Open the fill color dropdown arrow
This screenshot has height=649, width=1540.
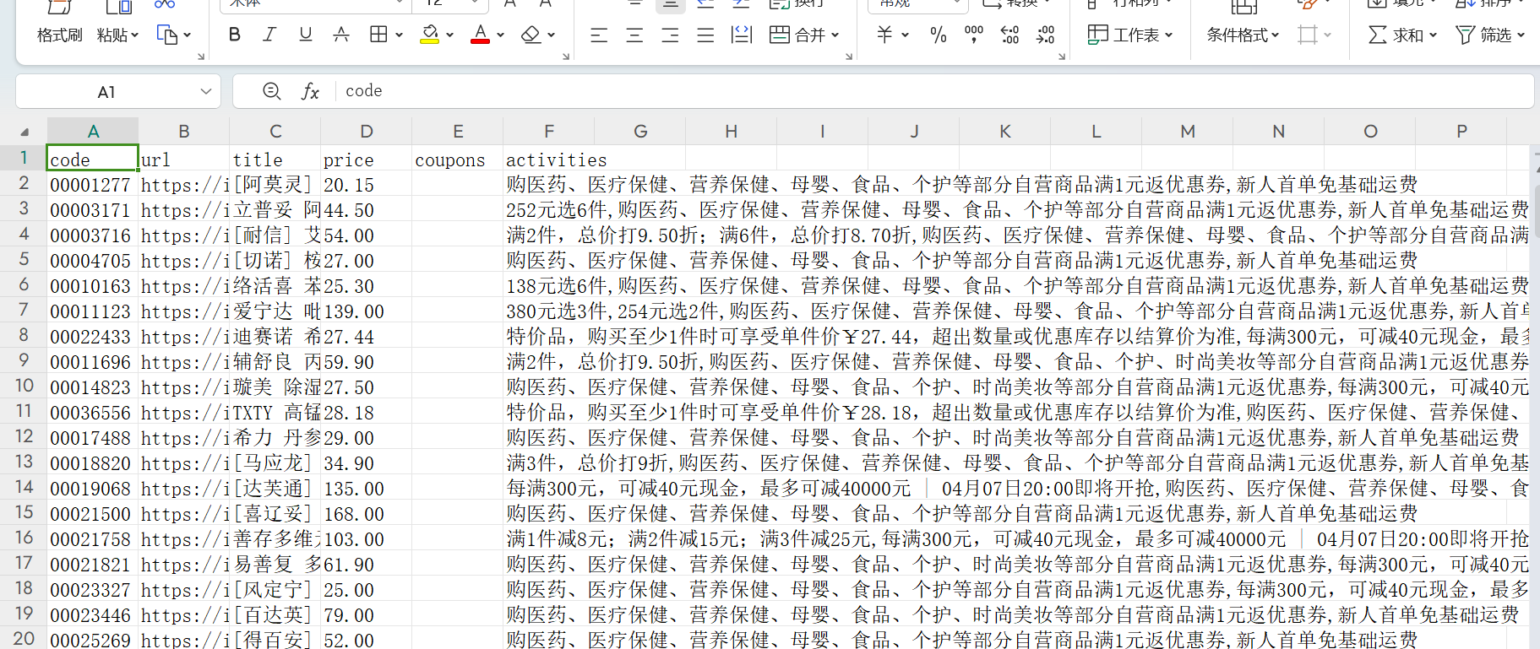pos(450,35)
